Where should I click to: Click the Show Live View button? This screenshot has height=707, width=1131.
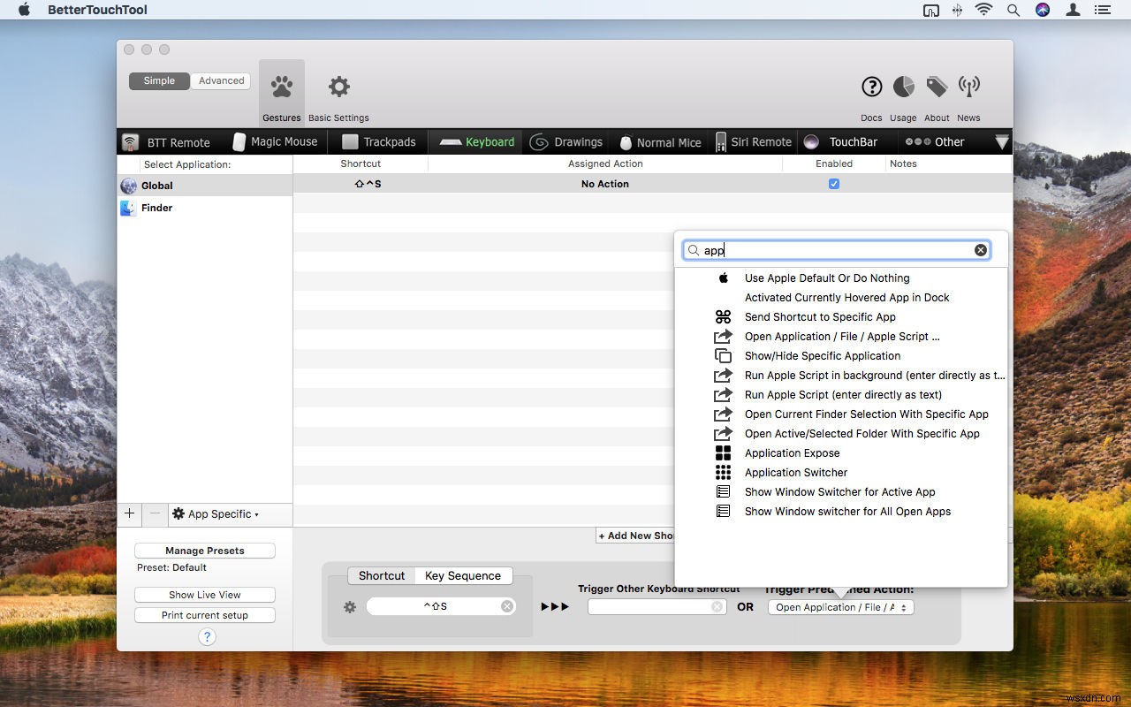(204, 594)
